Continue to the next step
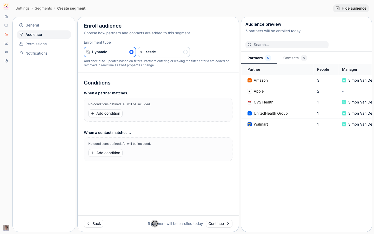This screenshot has height=234, width=374. [219, 224]
